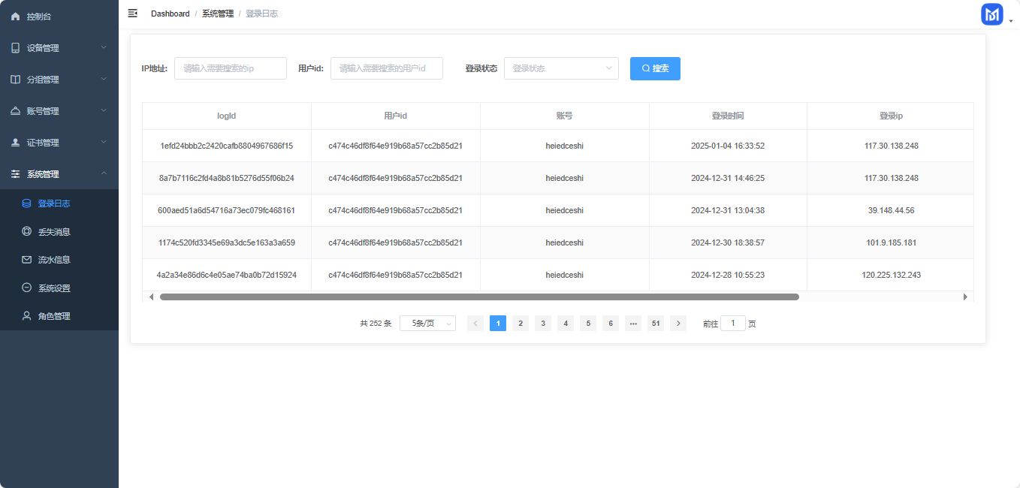1020x488 pixels.
Task: Open 证书管理 in the sidebar
Action: (x=59, y=143)
